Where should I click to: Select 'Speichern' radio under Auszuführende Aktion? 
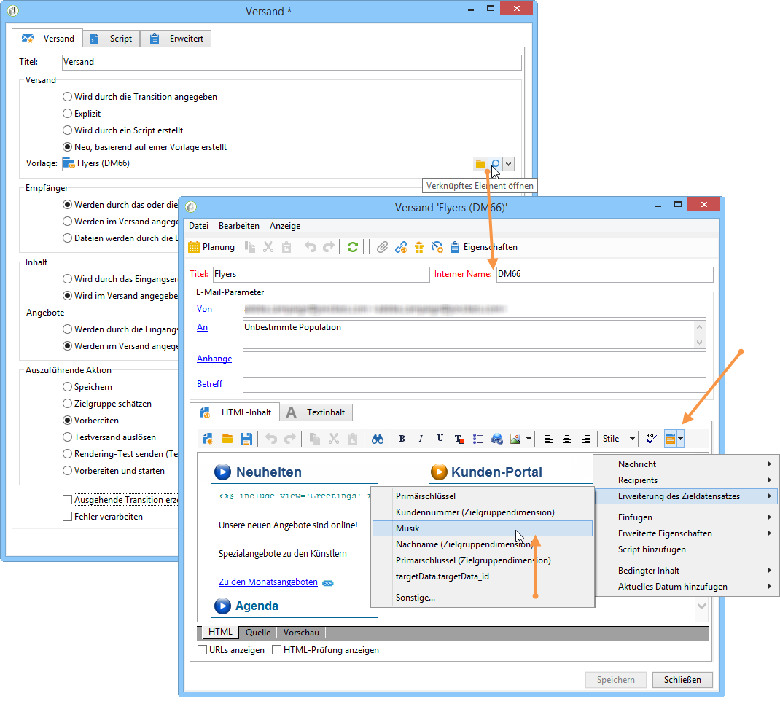67,387
